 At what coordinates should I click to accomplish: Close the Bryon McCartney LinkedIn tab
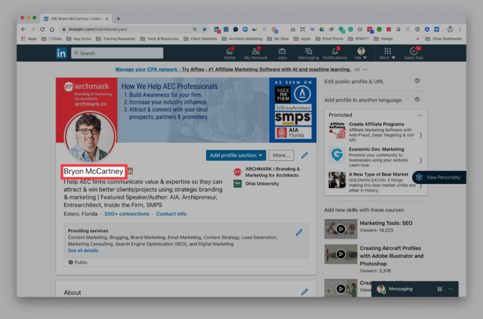coord(107,19)
